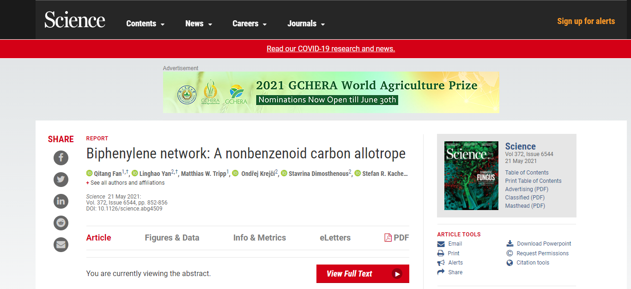Click author name Stavrina Dimosthenous
The height and width of the screenshot is (289, 631).
click(318, 174)
